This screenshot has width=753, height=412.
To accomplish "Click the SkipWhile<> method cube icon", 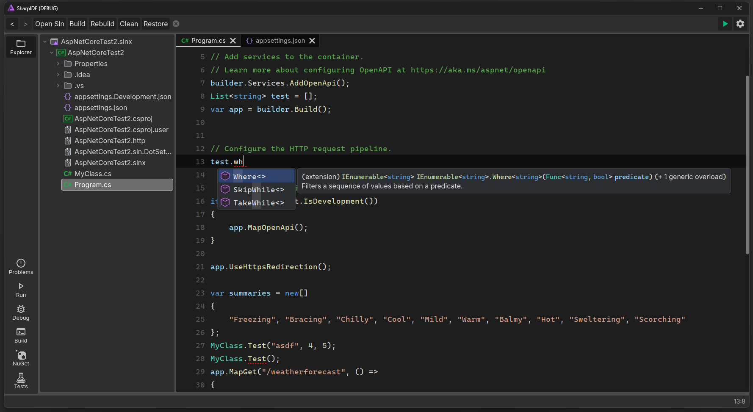I will click(225, 189).
